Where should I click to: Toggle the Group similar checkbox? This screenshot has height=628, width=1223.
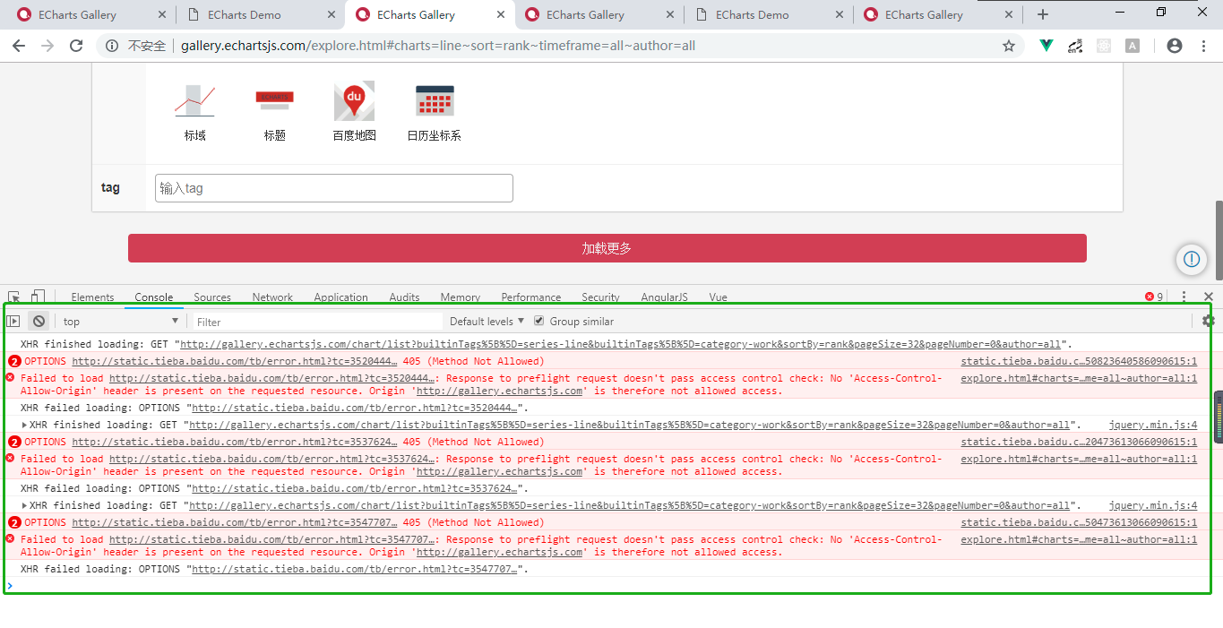(538, 321)
